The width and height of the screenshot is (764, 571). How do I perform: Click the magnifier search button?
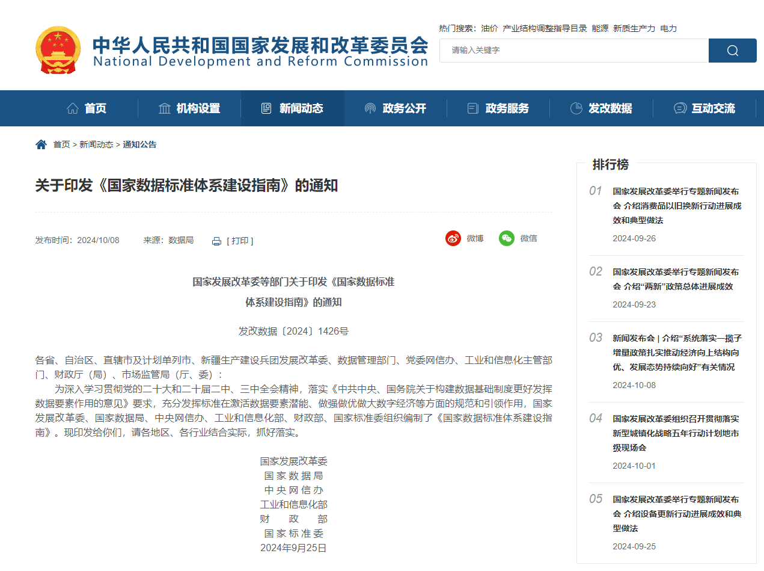click(x=732, y=51)
